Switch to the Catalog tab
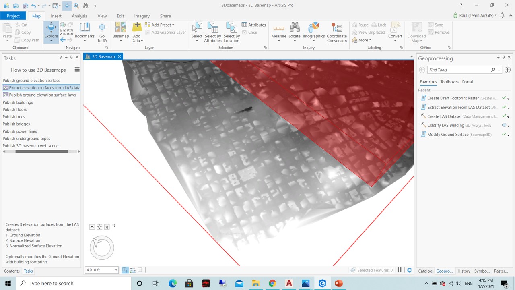 pos(425,271)
